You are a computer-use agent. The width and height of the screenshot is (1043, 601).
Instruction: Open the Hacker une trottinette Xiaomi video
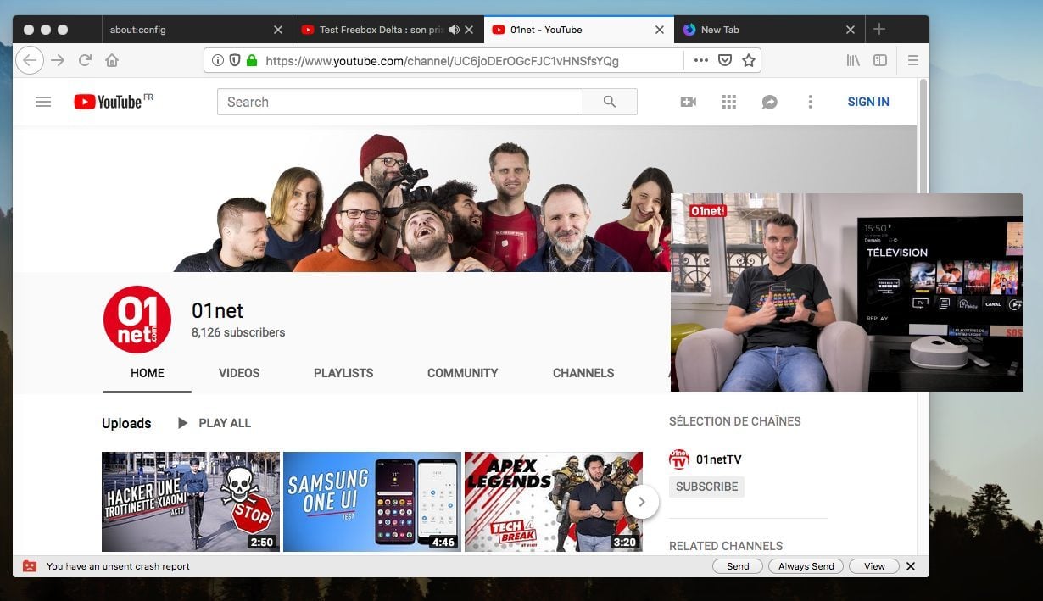(x=191, y=502)
